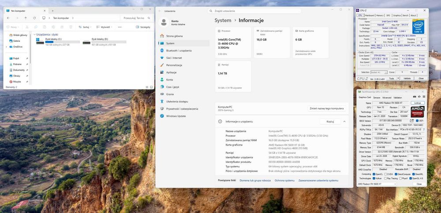Refresh the File Explorer view

tap(34, 18)
